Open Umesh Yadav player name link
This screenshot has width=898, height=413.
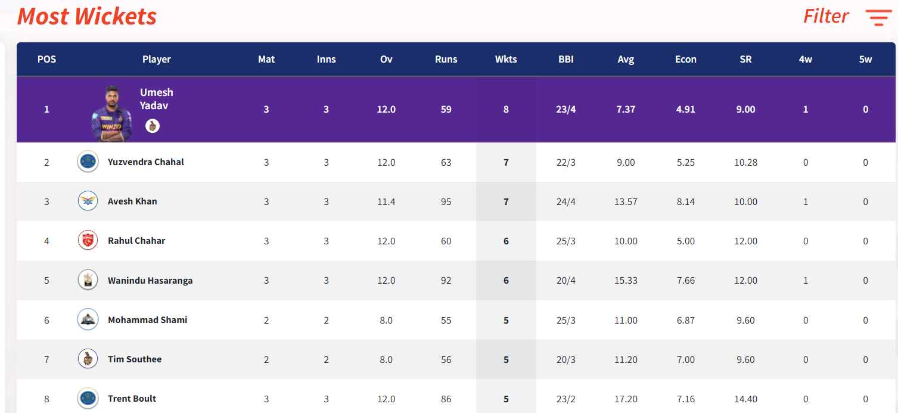click(x=157, y=99)
